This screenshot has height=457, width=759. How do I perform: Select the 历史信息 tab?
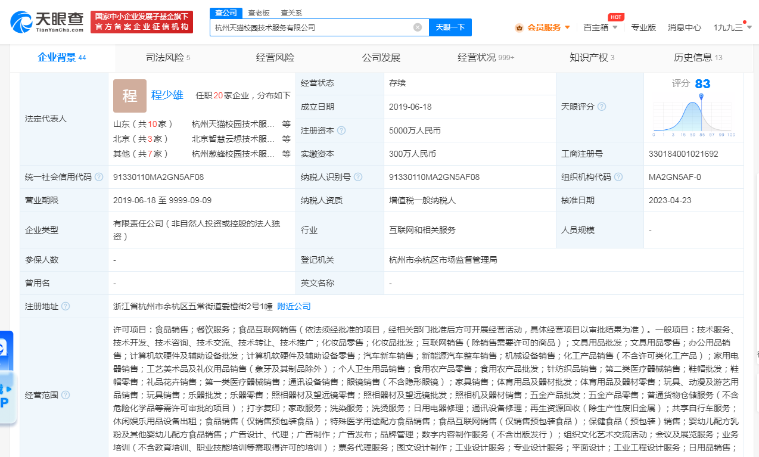click(698, 58)
